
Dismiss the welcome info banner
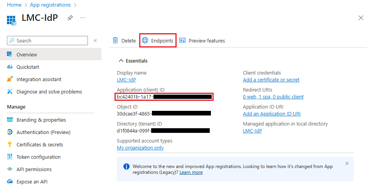tap(347, 163)
